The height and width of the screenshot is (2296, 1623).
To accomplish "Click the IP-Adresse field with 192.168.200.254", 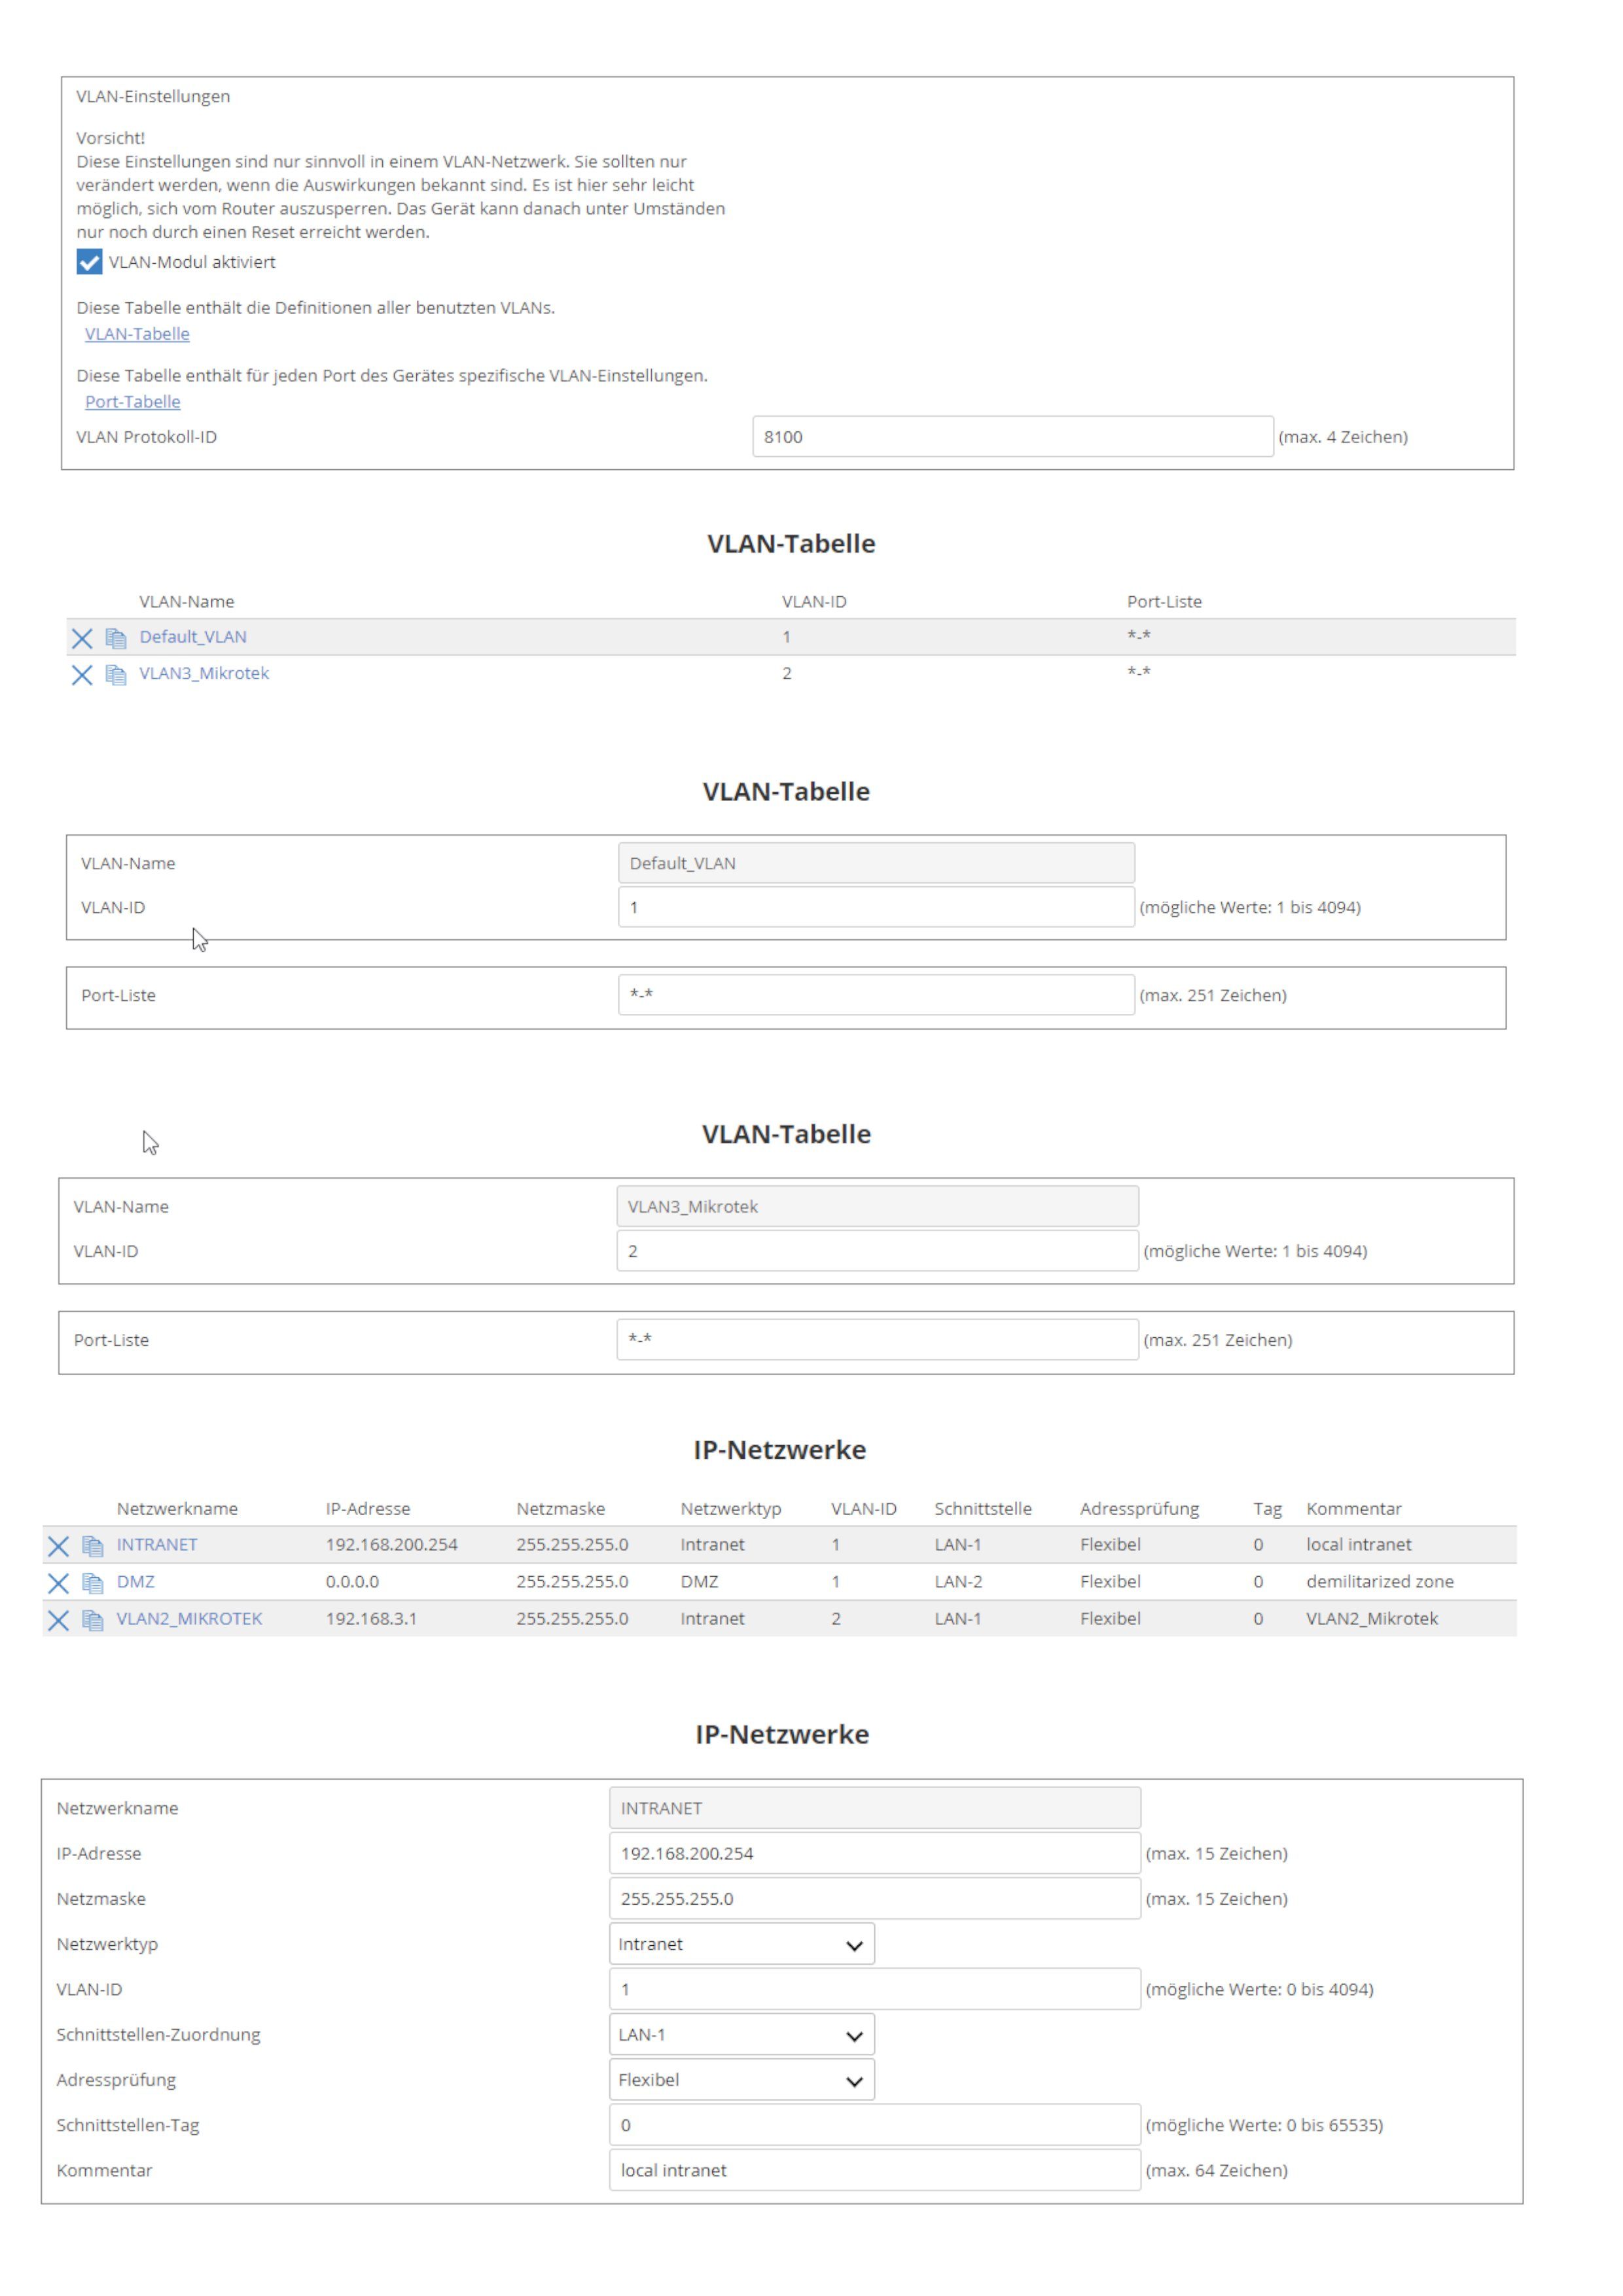I will point(875,1853).
